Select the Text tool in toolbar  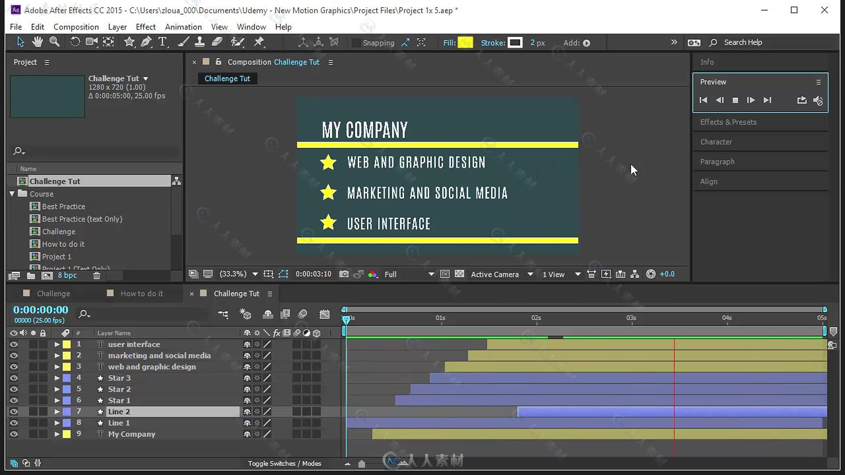point(163,42)
